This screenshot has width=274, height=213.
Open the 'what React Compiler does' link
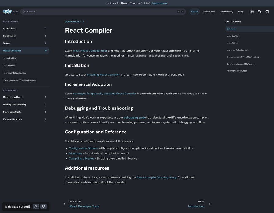click(x=90, y=50)
